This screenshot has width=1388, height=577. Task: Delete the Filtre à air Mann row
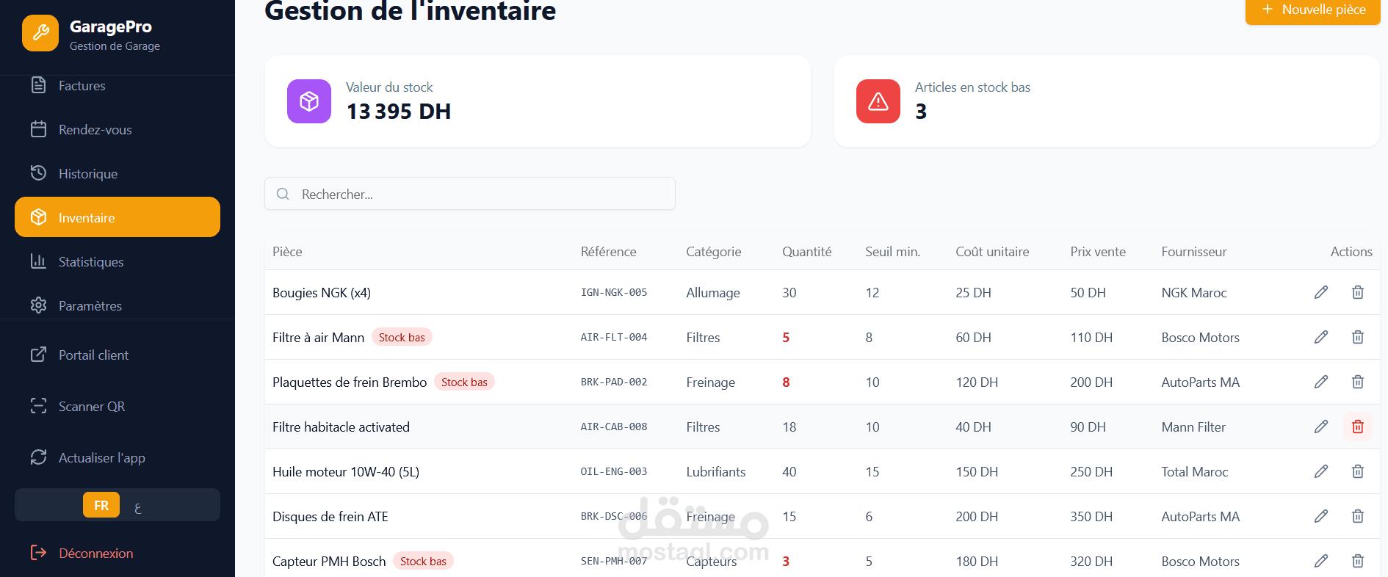coord(1358,337)
